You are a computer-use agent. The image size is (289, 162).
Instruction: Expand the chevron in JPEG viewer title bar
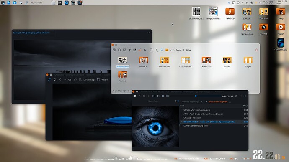149,33
